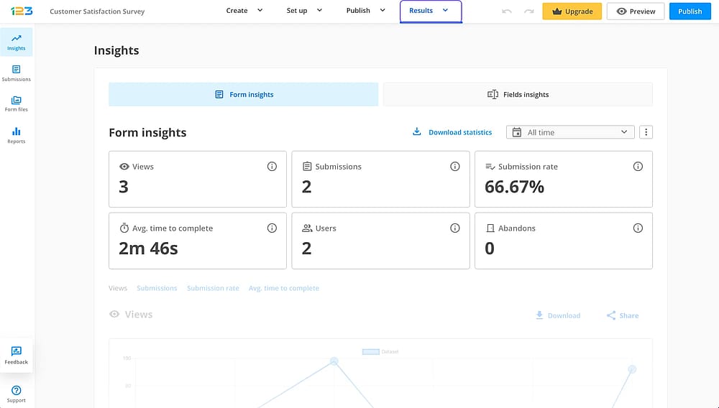This screenshot has height=408, width=719.
Task: Click info icon on Submission rate card
Action: 638,166
